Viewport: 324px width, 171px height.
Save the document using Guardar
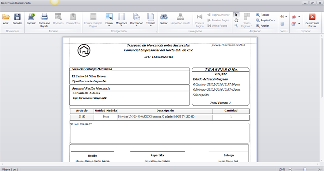point(17,19)
